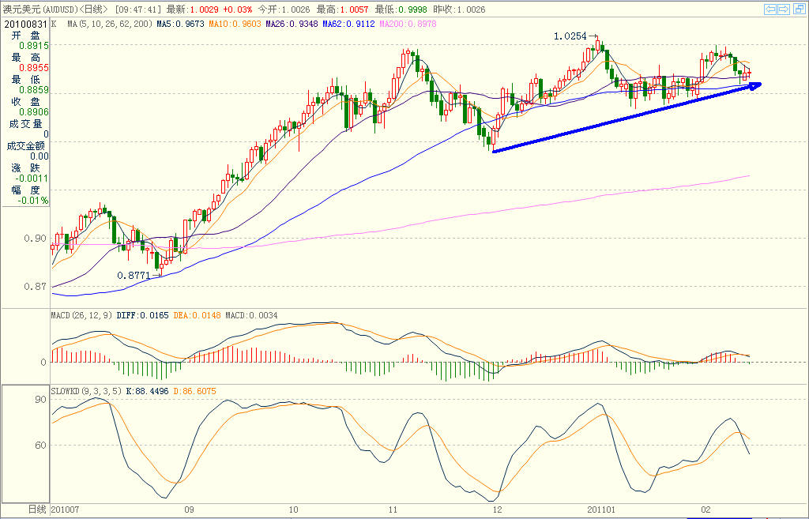Viewport: 809px width, 519px height.
Task: Click turnover amount value 0.00
Action: pyautogui.click(x=40, y=156)
